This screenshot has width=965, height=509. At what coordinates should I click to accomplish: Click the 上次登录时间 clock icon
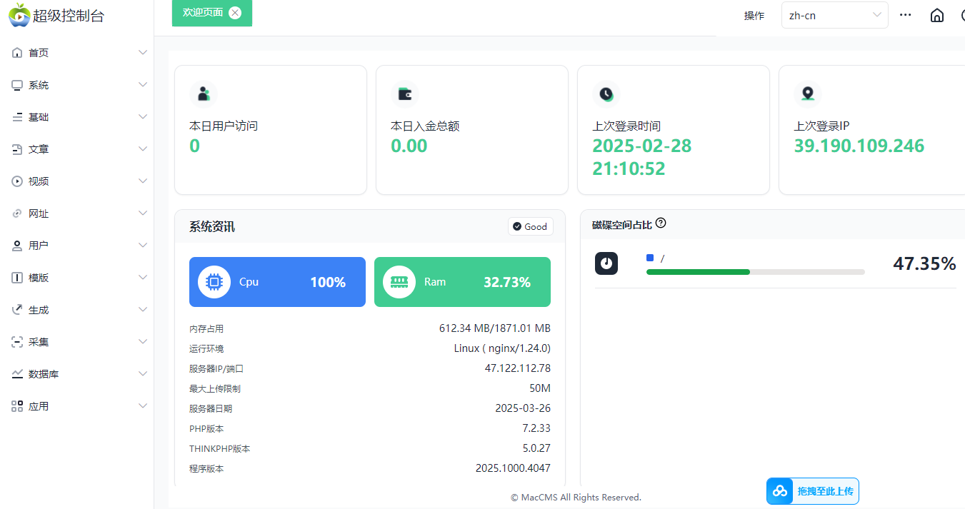tap(606, 94)
